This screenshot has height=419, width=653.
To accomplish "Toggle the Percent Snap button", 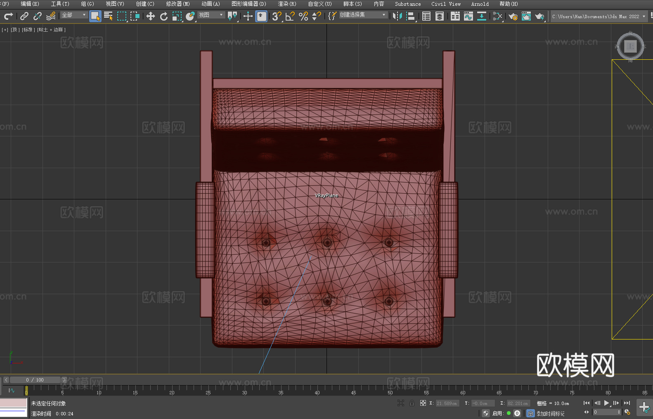I will pos(303,16).
